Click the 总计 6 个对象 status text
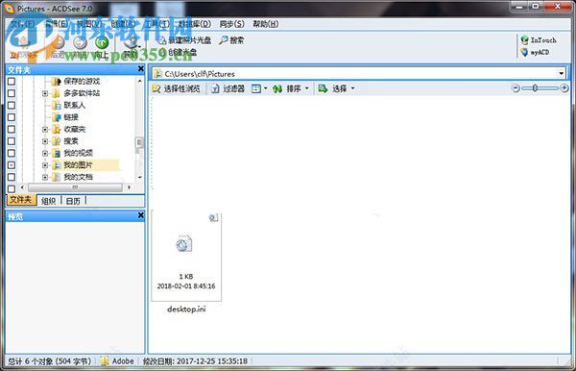Screen dimensions: 576x371 click(49, 361)
